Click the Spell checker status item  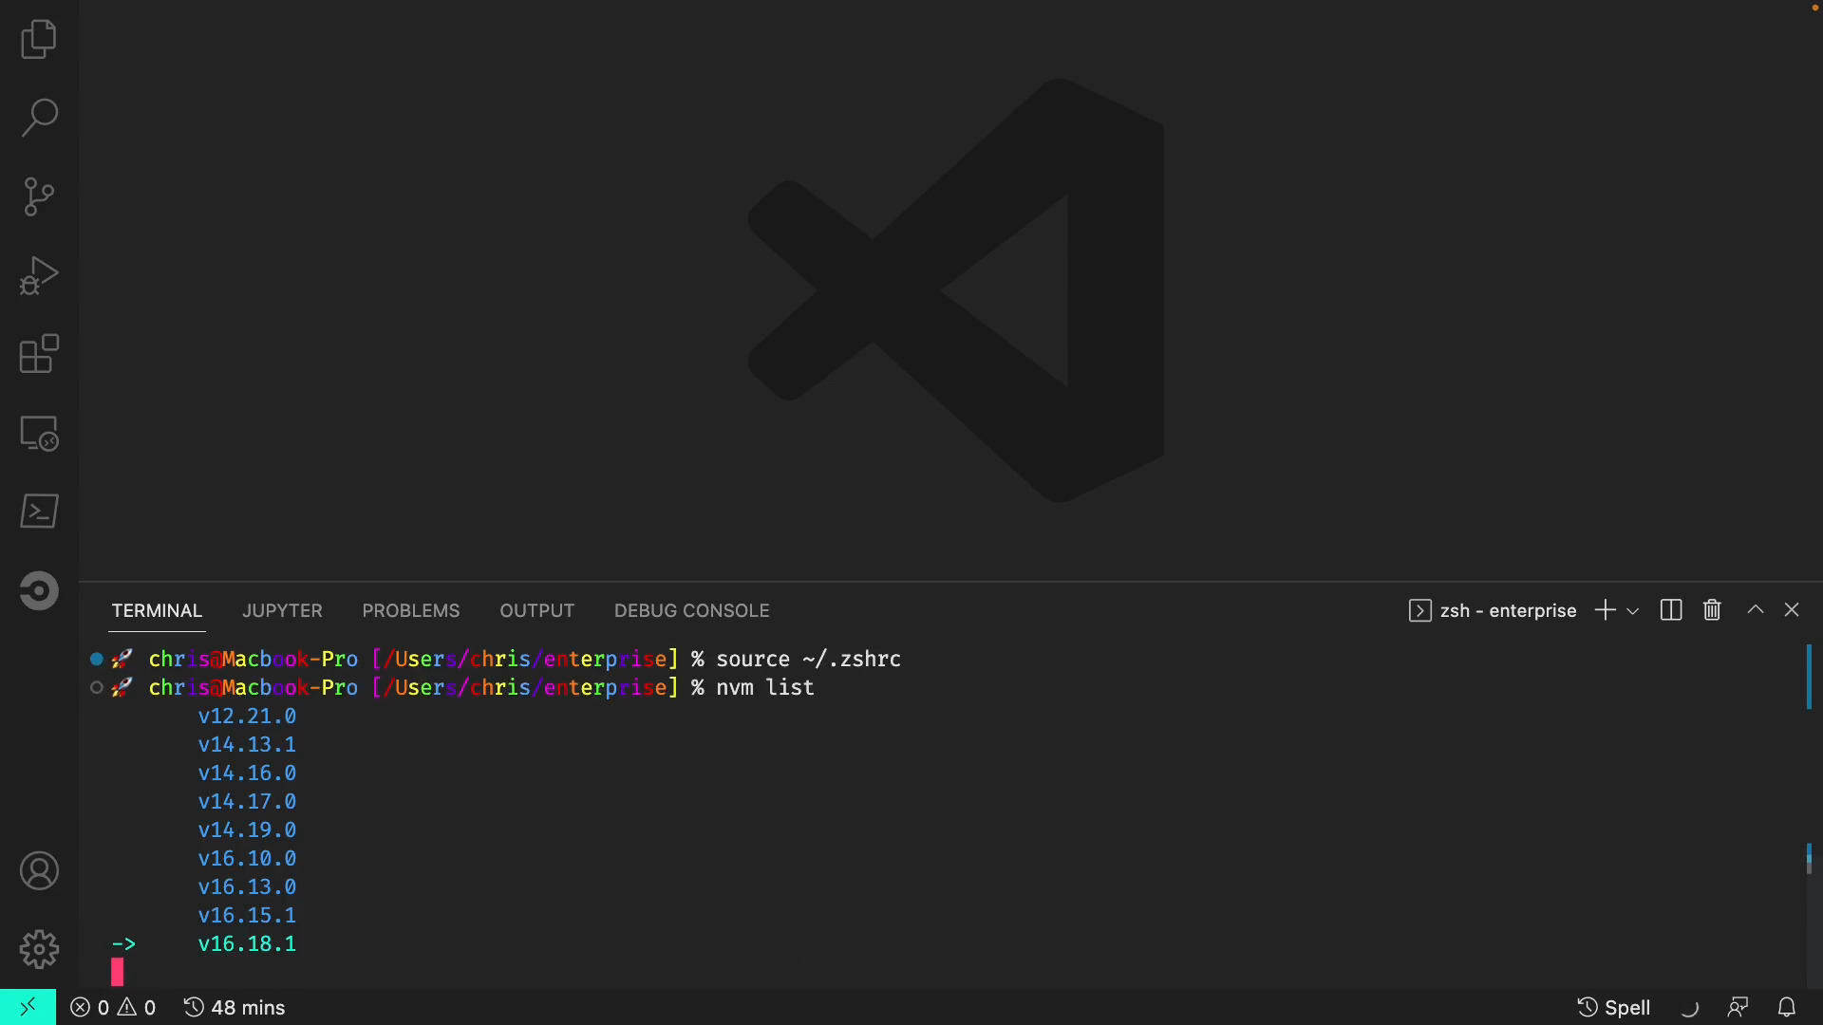[x=1614, y=1007]
